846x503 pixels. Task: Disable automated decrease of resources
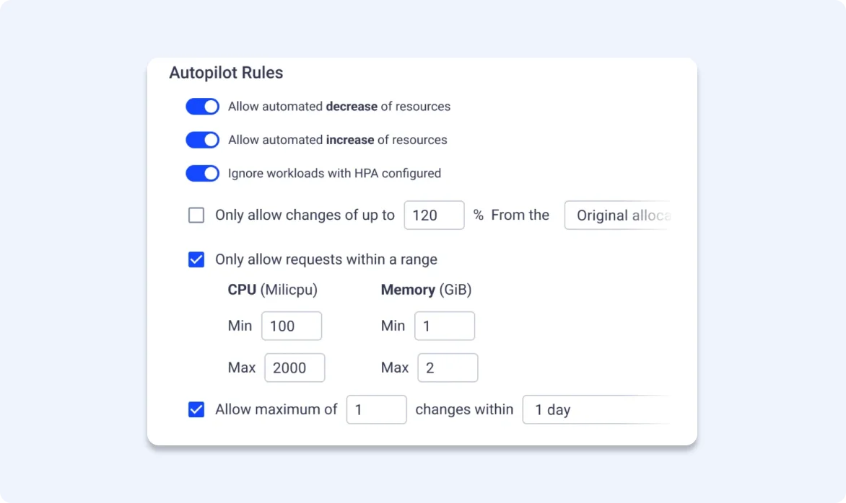202,106
